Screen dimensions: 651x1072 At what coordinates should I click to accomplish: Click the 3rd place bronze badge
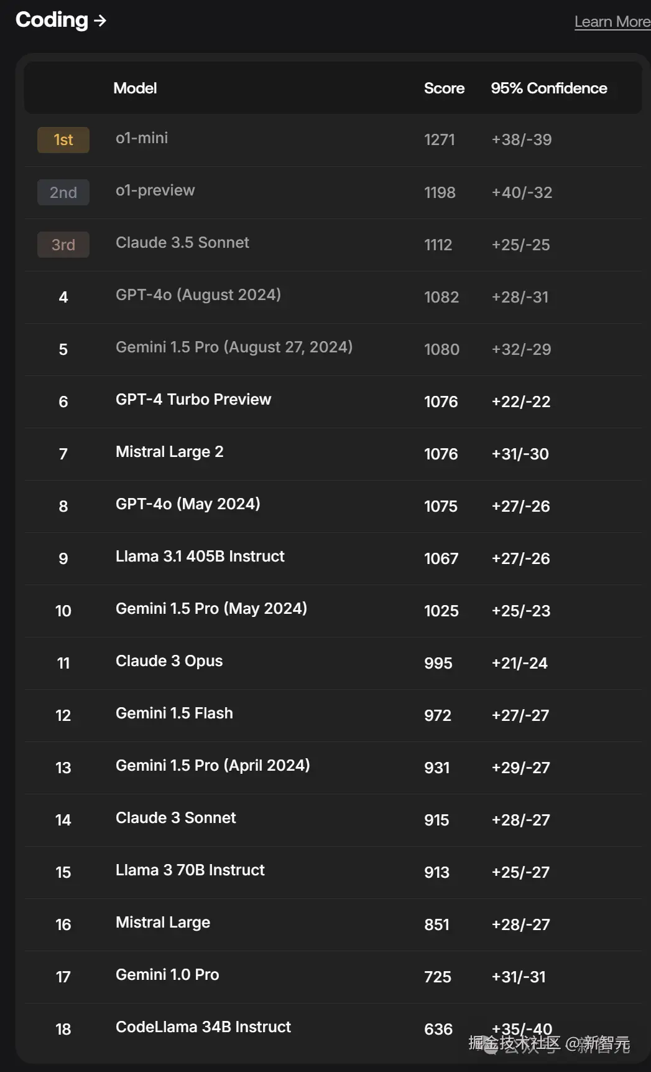pos(63,245)
